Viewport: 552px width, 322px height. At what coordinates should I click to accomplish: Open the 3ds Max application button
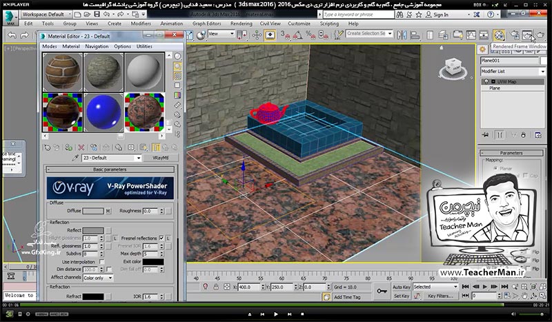tap(10, 18)
